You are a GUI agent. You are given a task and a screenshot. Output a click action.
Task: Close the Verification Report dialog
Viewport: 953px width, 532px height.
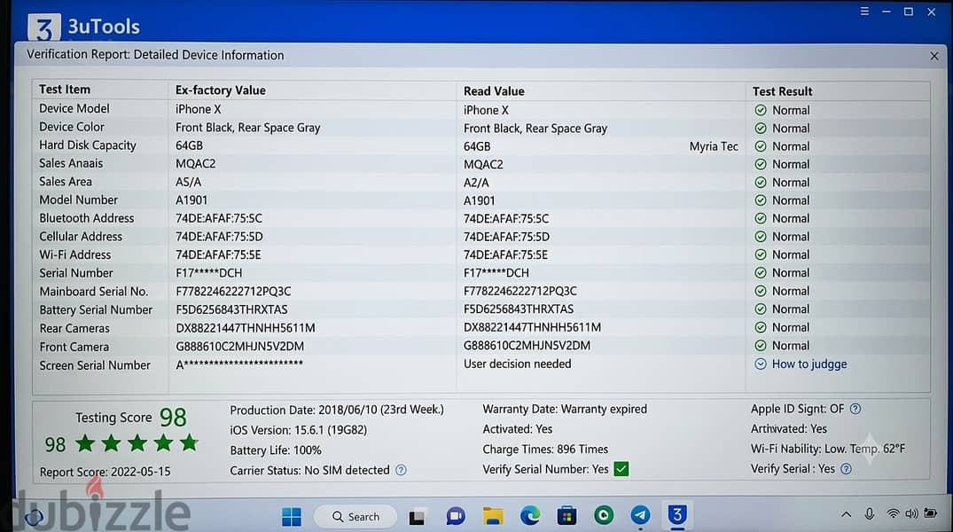[x=934, y=56]
